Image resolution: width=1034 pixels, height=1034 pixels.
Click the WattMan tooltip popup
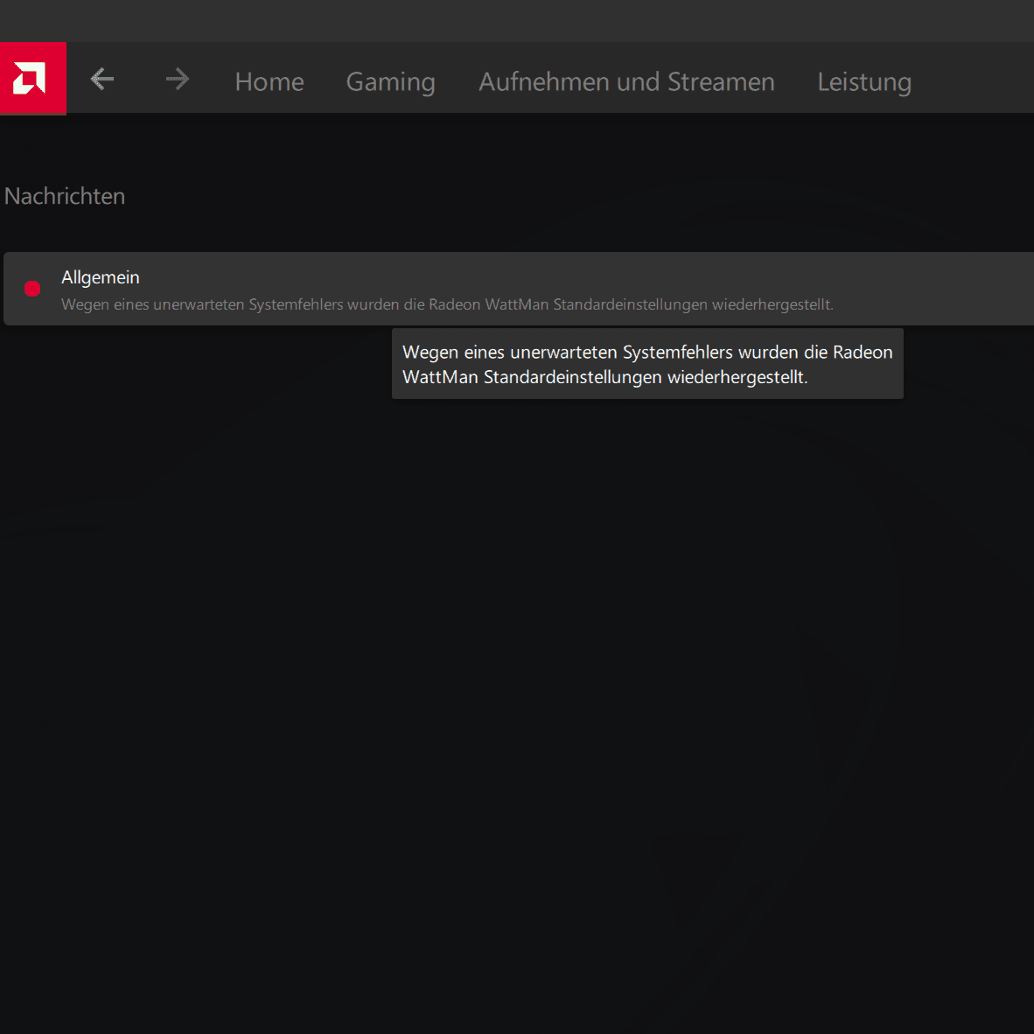(647, 364)
